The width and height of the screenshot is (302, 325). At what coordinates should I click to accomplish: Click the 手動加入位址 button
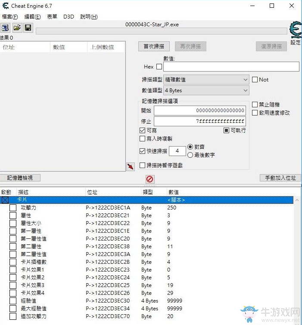[280, 178]
